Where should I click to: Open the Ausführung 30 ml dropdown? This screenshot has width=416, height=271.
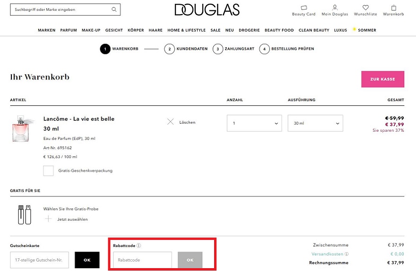pyautogui.click(x=315, y=123)
